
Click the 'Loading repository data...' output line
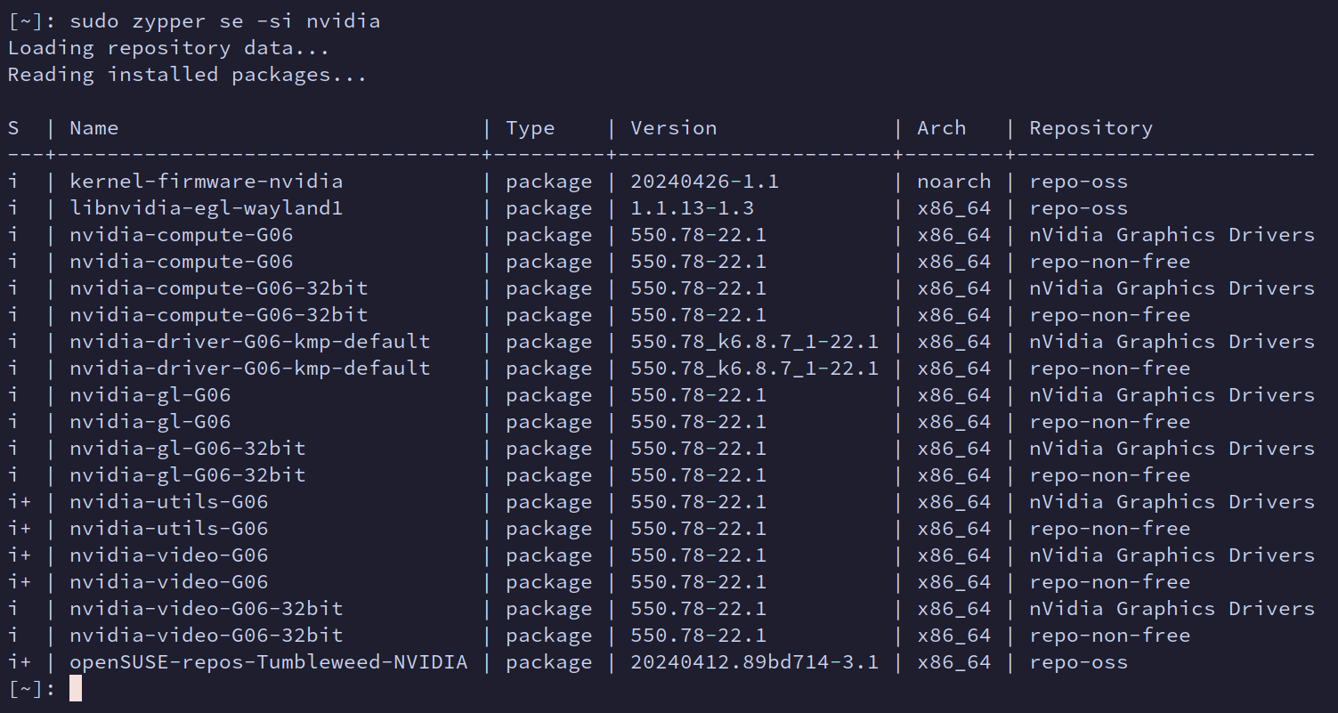168,48
